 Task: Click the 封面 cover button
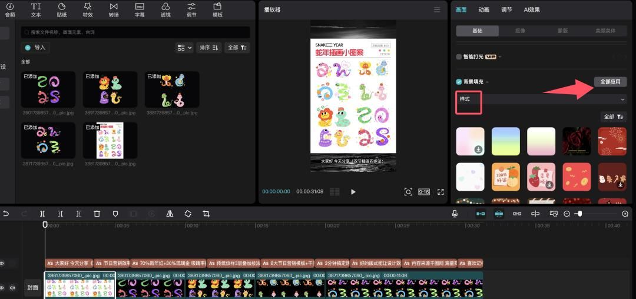pos(32,287)
